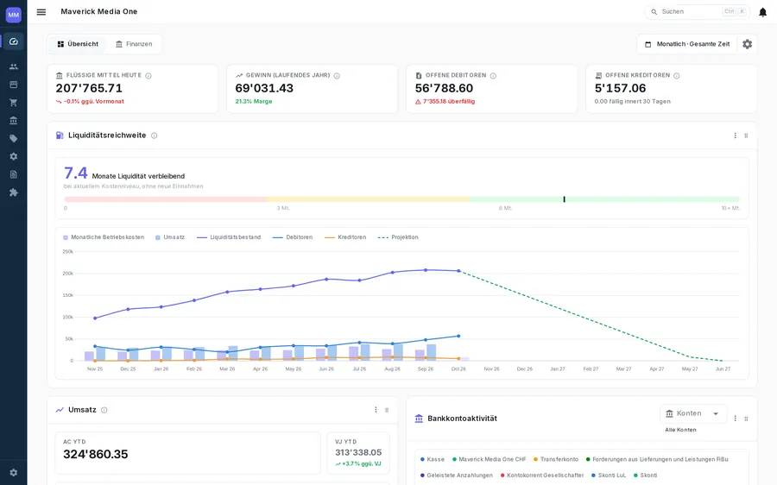The width and height of the screenshot is (777, 485).
Task: Open Offene Debitoren card 56'788.60
Action: point(491,89)
